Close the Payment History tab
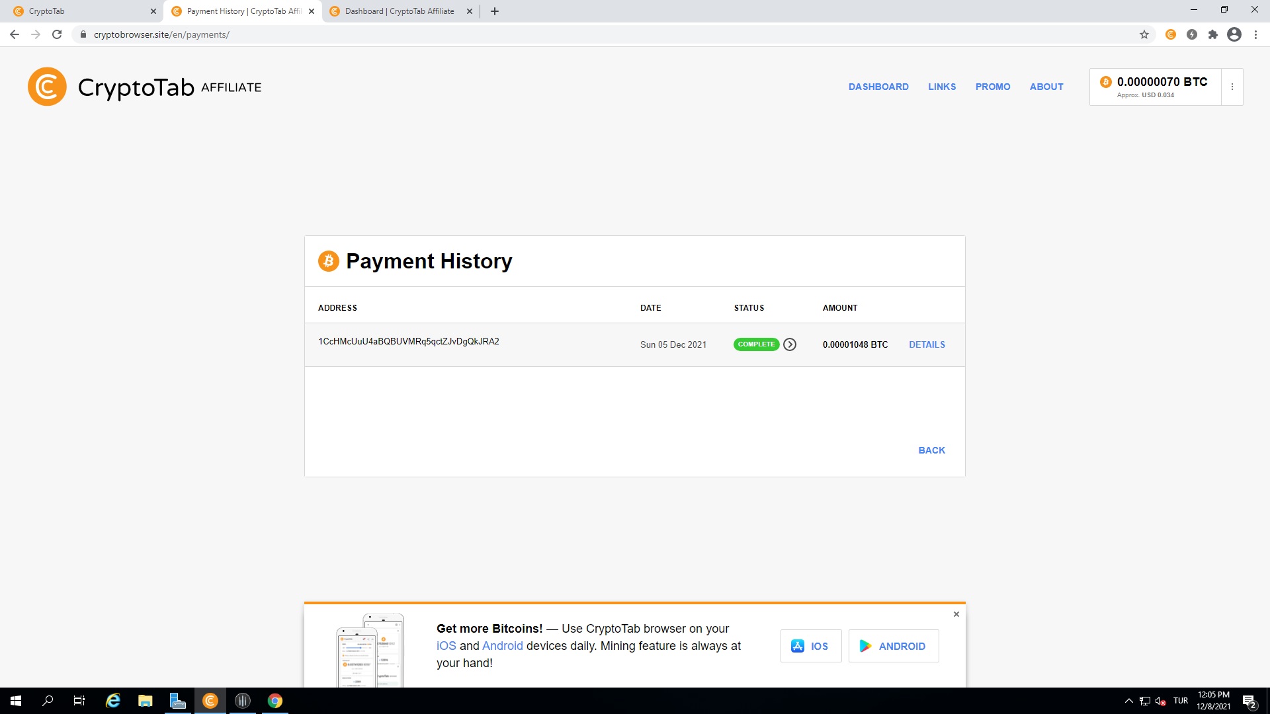 [312, 11]
